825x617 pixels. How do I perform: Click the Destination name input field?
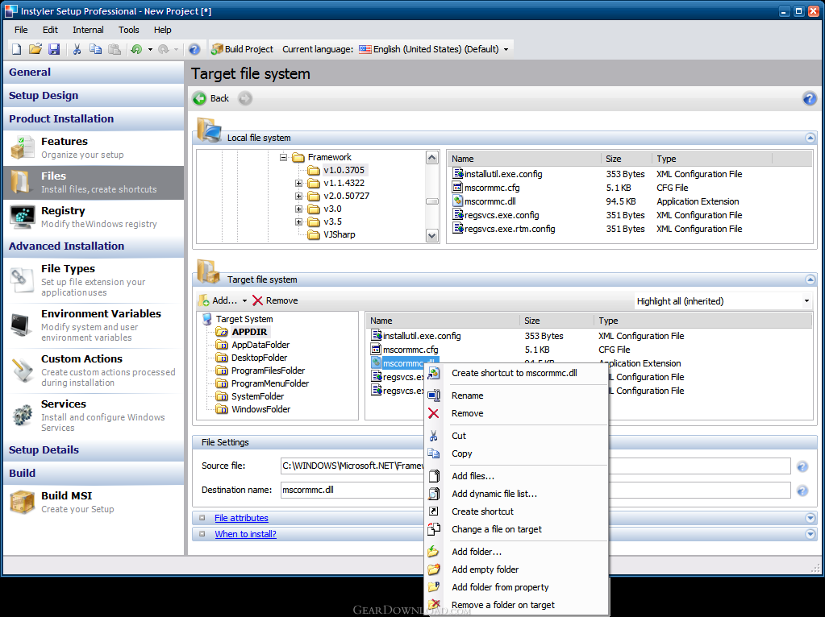point(535,491)
